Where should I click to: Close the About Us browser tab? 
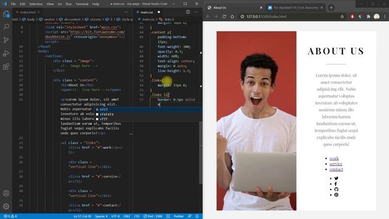[261, 8]
